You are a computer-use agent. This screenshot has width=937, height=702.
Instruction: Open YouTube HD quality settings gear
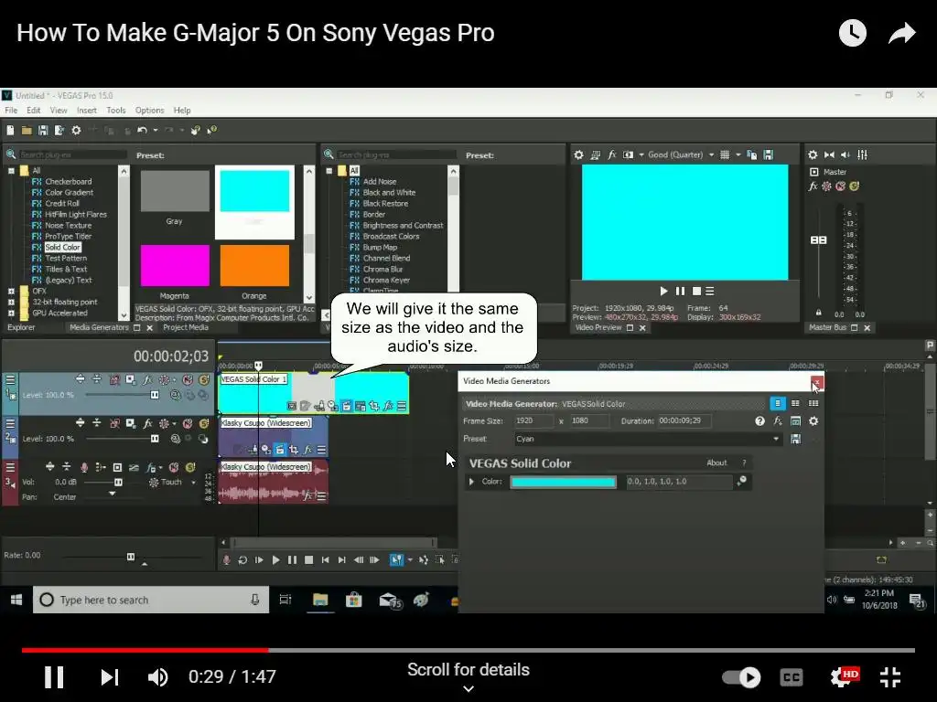[x=843, y=677]
